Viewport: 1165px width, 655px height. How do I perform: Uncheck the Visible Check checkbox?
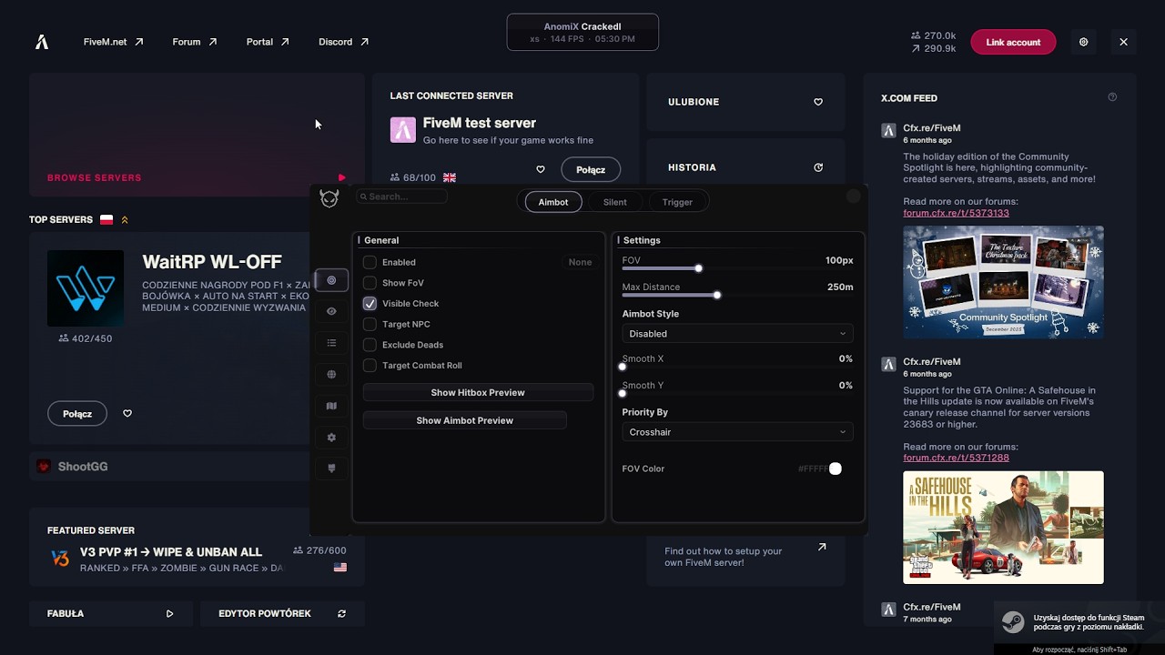pyautogui.click(x=370, y=304)
